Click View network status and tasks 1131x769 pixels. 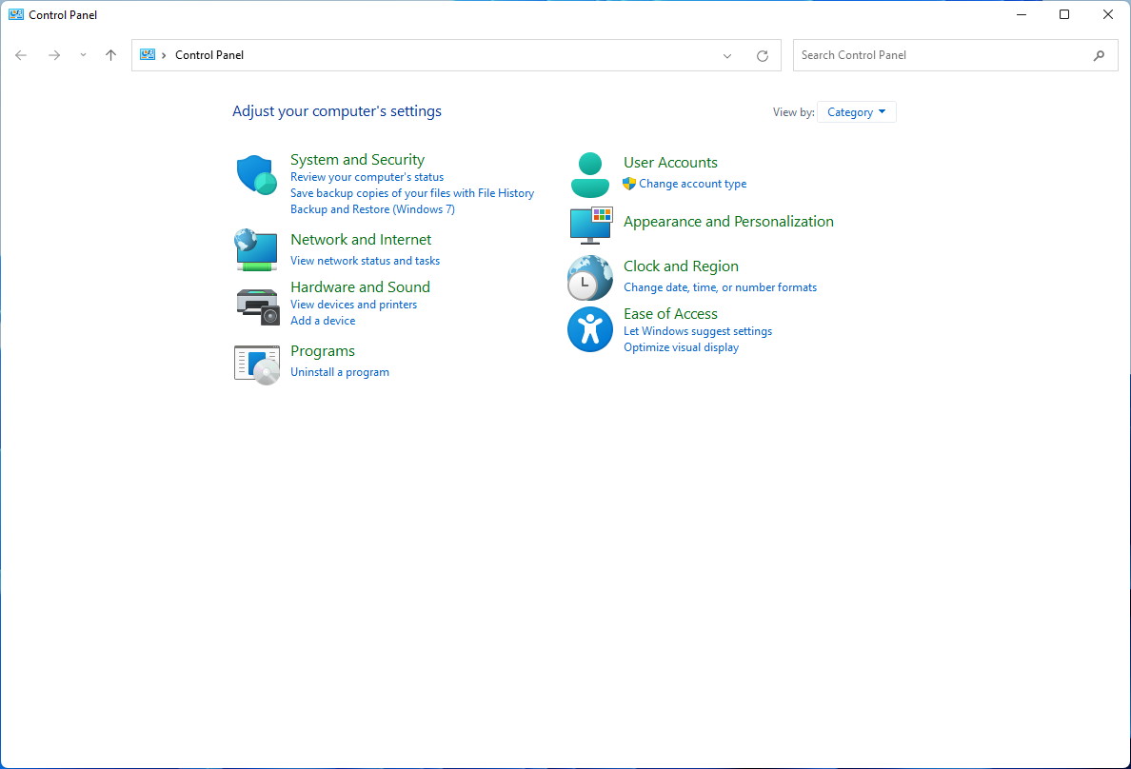point(365,261)
